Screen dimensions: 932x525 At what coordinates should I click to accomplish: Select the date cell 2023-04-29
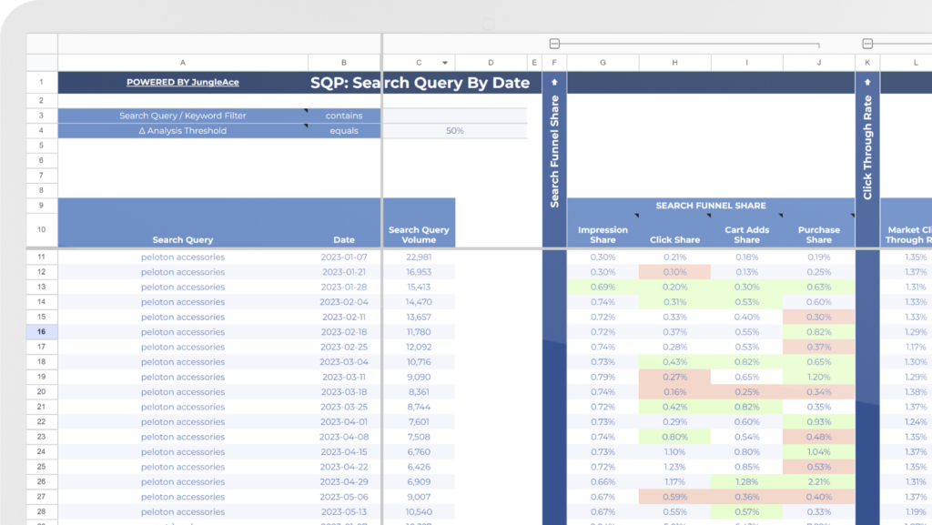click(344, 481)
